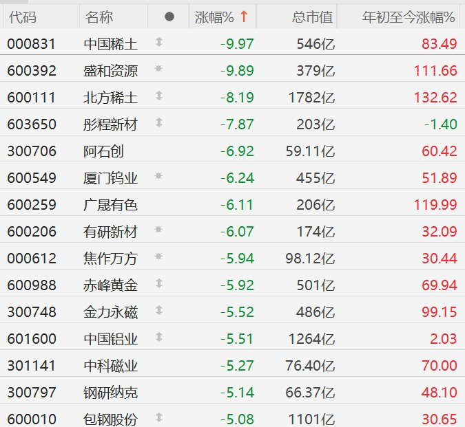Screen dimensions: 465x427
Task: Click the star marker icon beside 焦作万方
Action: pyautogui.click(x=158, y=256)
